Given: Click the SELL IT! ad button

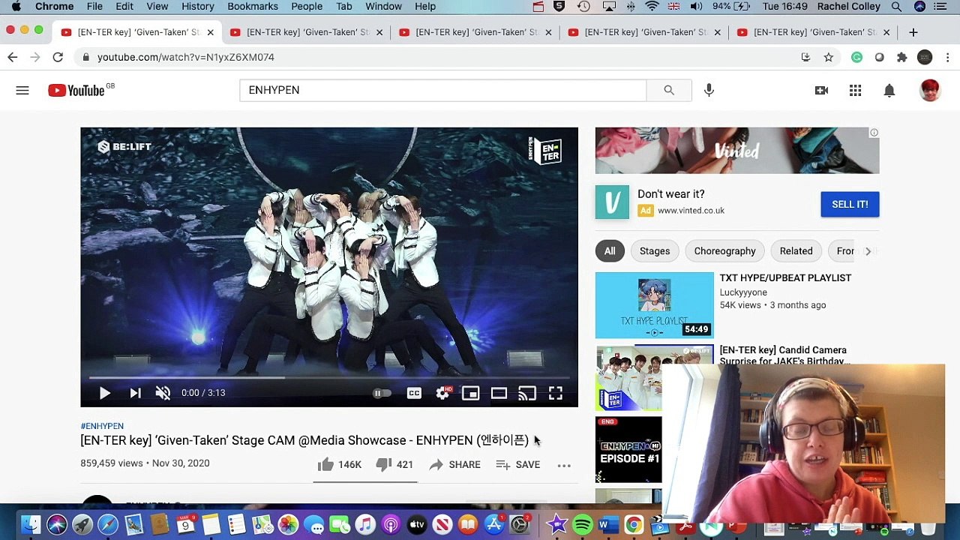Looking at the screenshot, I should (x=850, y=204).
